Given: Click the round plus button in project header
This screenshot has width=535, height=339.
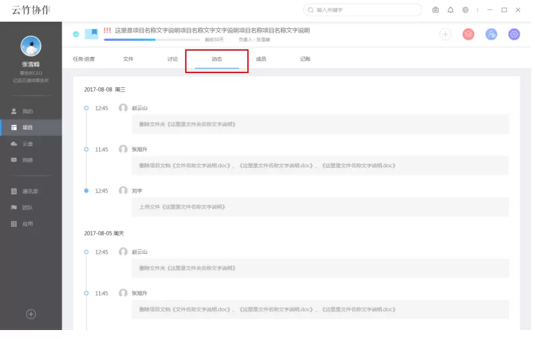Looking at the screenshot, I should [445, 34].
